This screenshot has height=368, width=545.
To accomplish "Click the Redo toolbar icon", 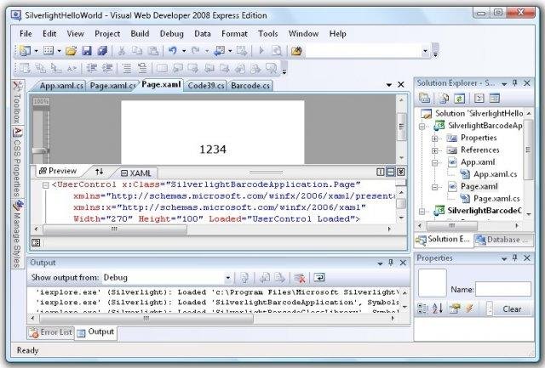I will tap(196, 51).
